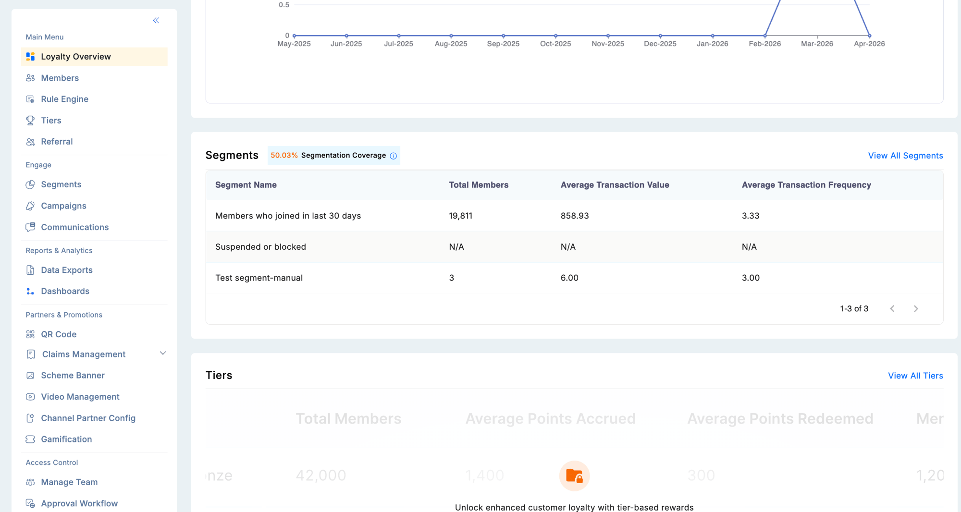Click the Loyalty Overview grid icon
Viewport: 961px width, 512px height.
(30, 57)
